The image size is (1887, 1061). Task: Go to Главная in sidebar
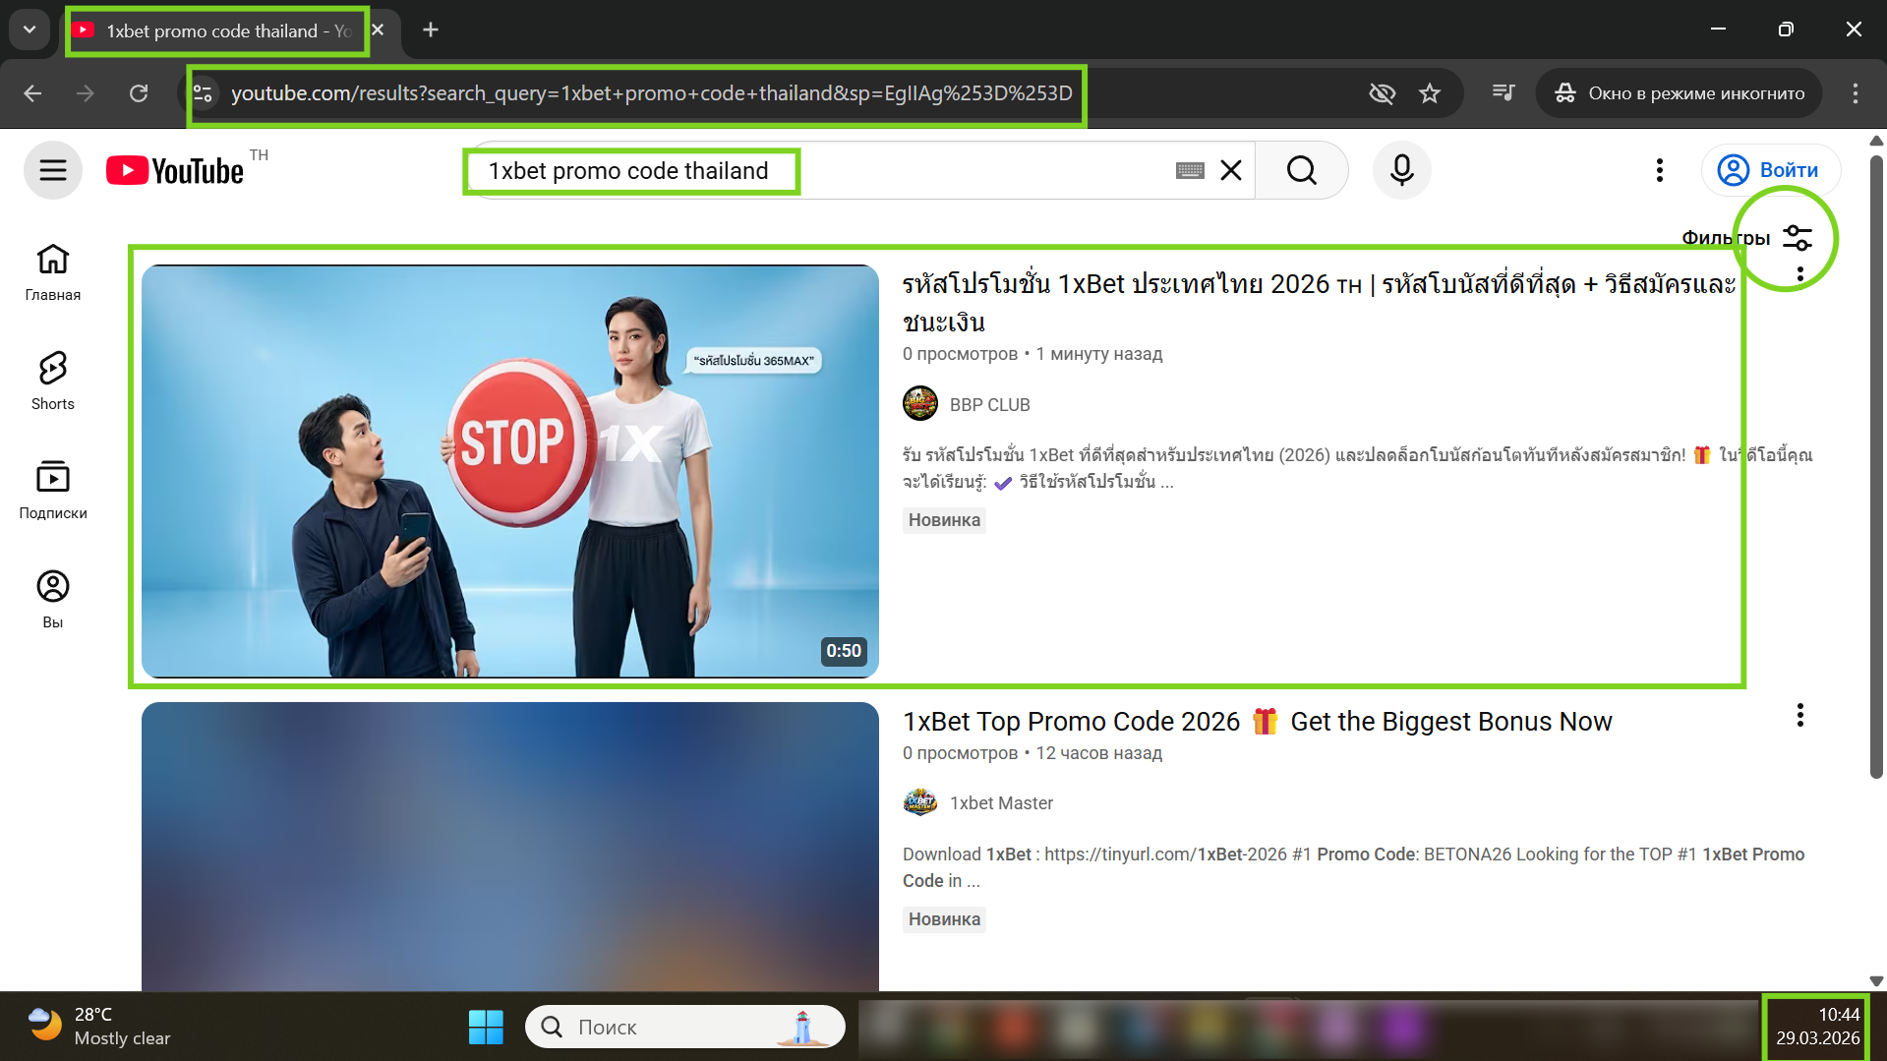53,271
